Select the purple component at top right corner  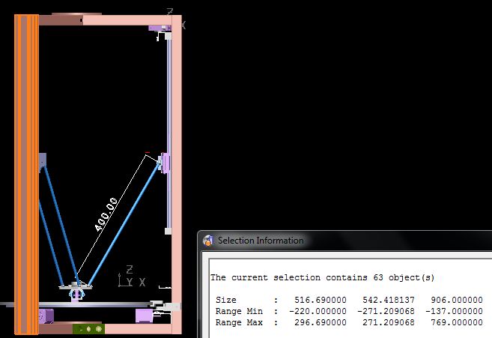160,28
